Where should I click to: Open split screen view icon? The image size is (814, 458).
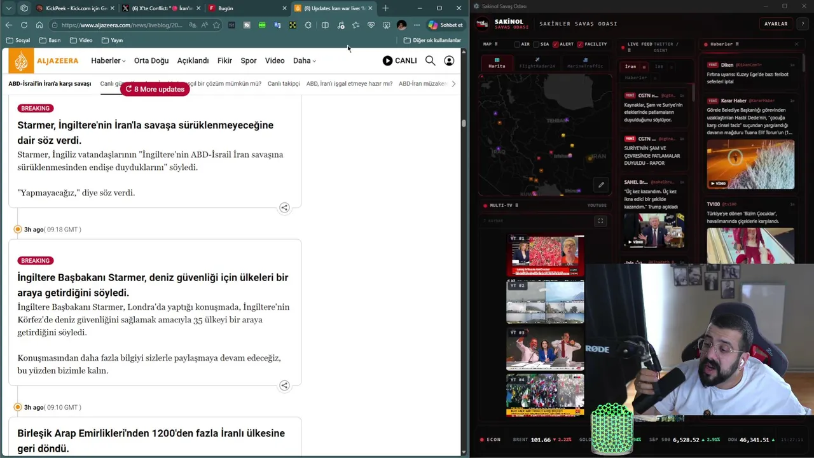click(325, 25)
